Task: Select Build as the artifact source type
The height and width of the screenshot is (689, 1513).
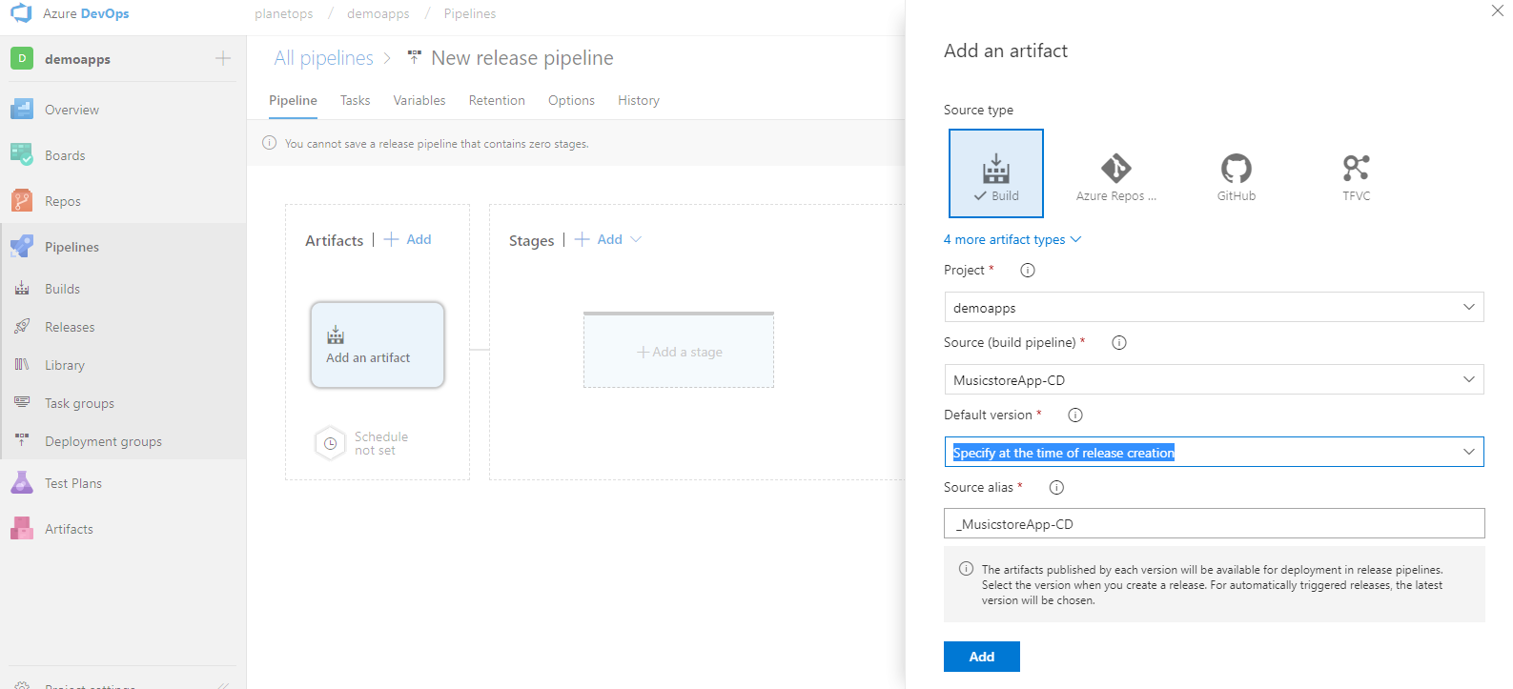Action: tap(996, 173)
